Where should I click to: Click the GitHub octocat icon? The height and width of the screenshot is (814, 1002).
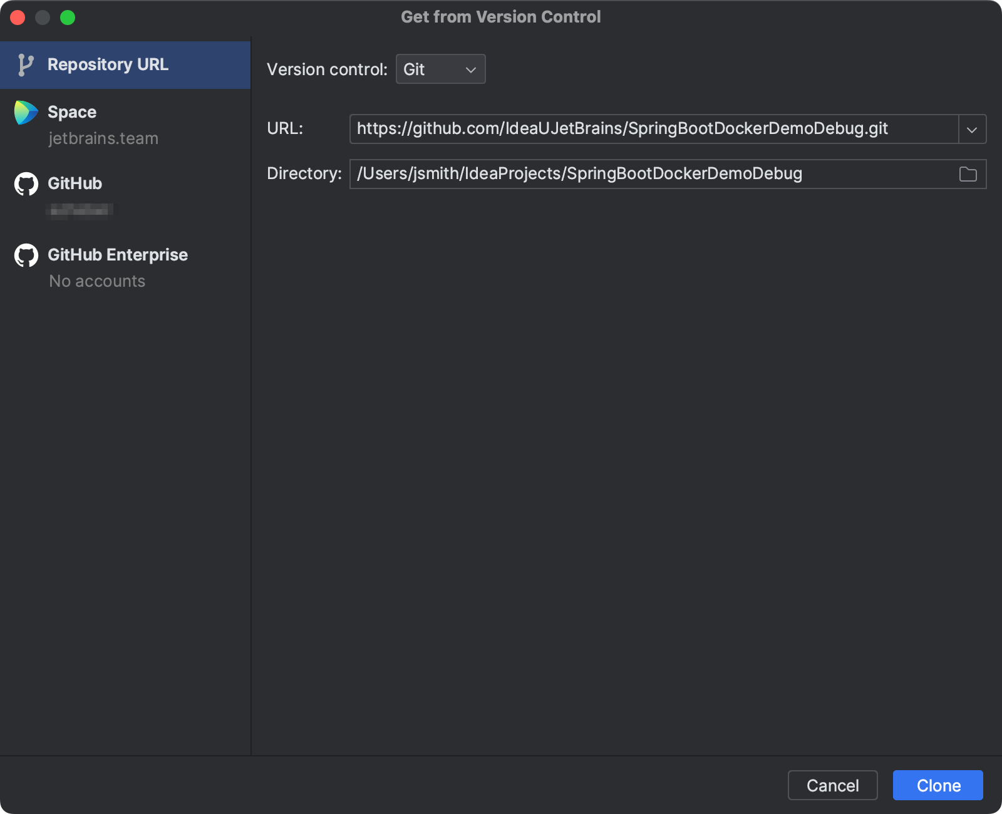pyautogui.click(x=26, y=183)
